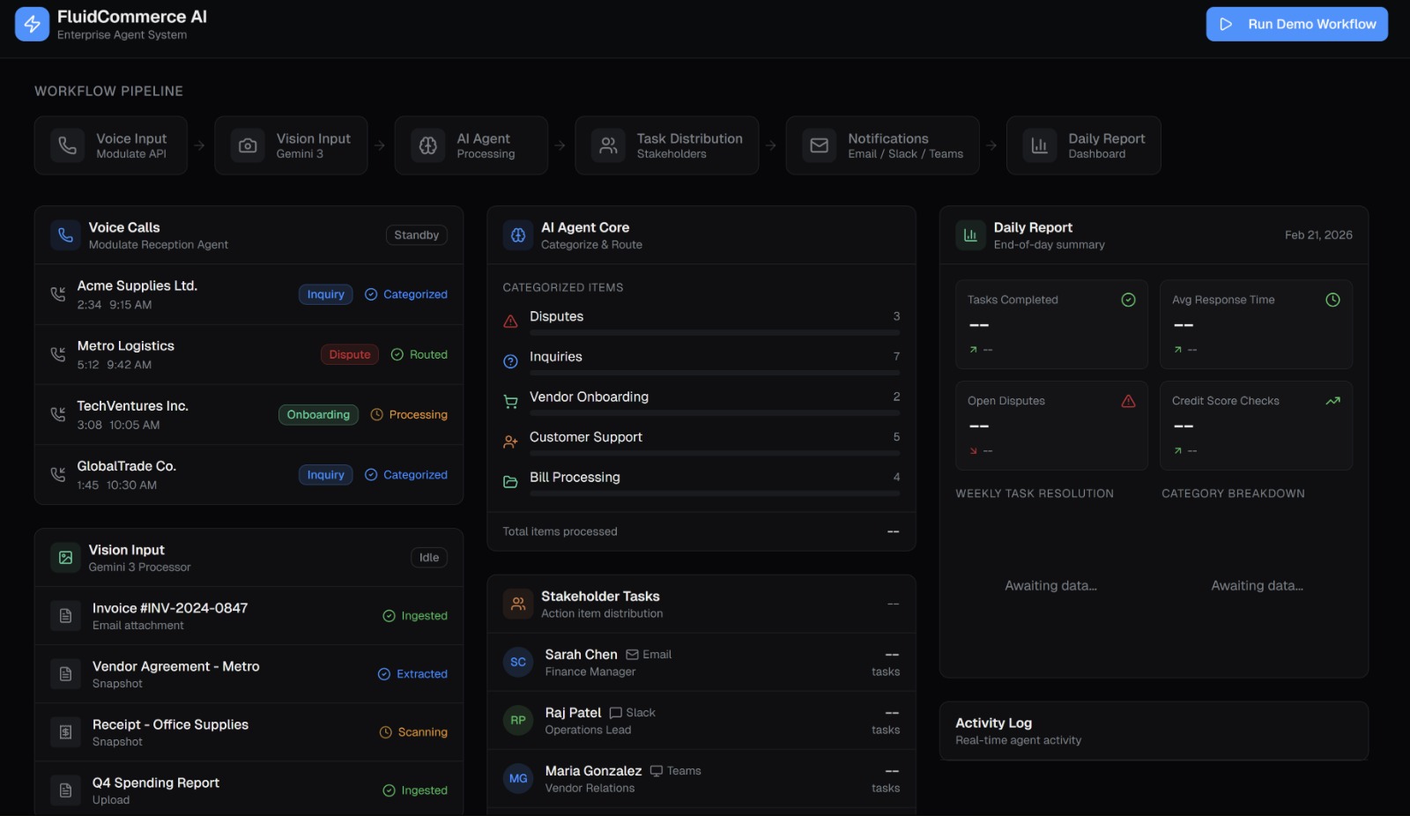Click the Disputes warning triangle icon

pyautogui.click(x=510, y=322)
